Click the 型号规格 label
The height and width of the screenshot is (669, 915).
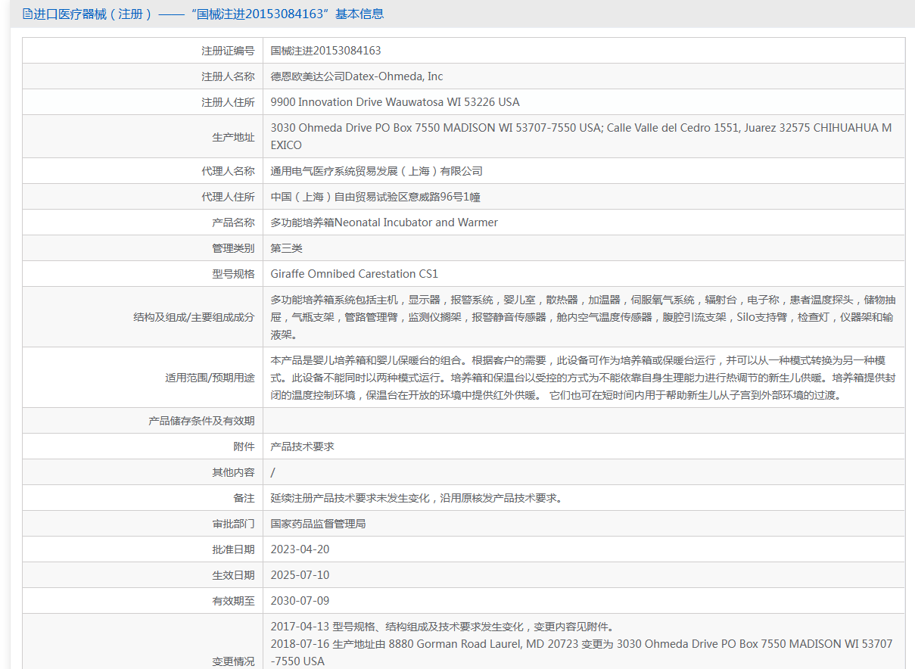pos(233,274)
